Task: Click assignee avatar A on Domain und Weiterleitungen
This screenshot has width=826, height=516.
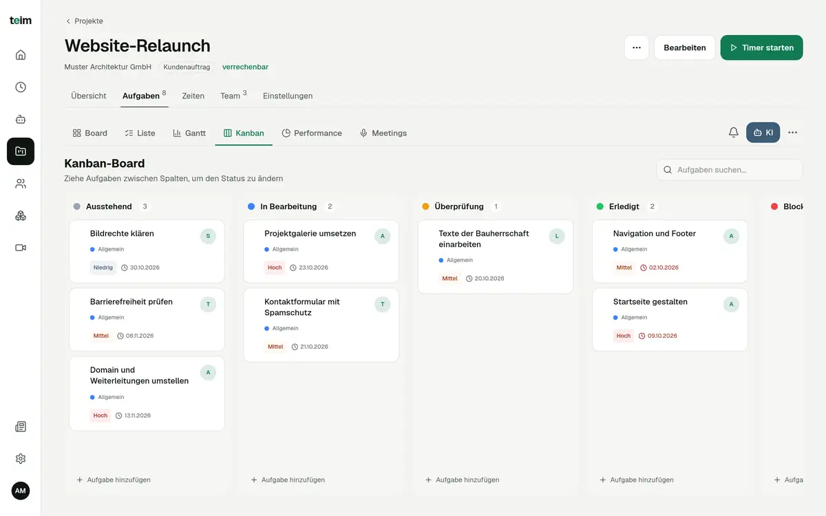Action: point(208,372)
